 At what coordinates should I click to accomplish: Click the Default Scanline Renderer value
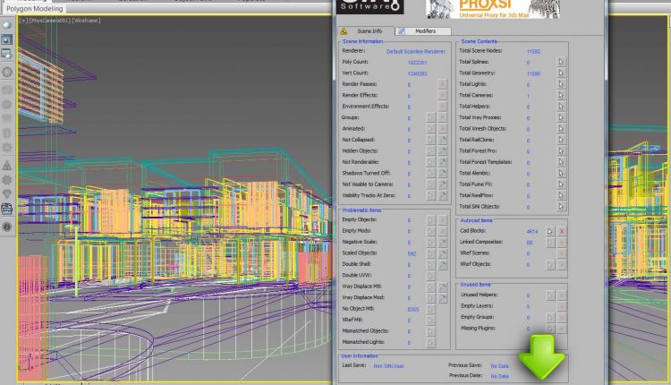(413, 52)
